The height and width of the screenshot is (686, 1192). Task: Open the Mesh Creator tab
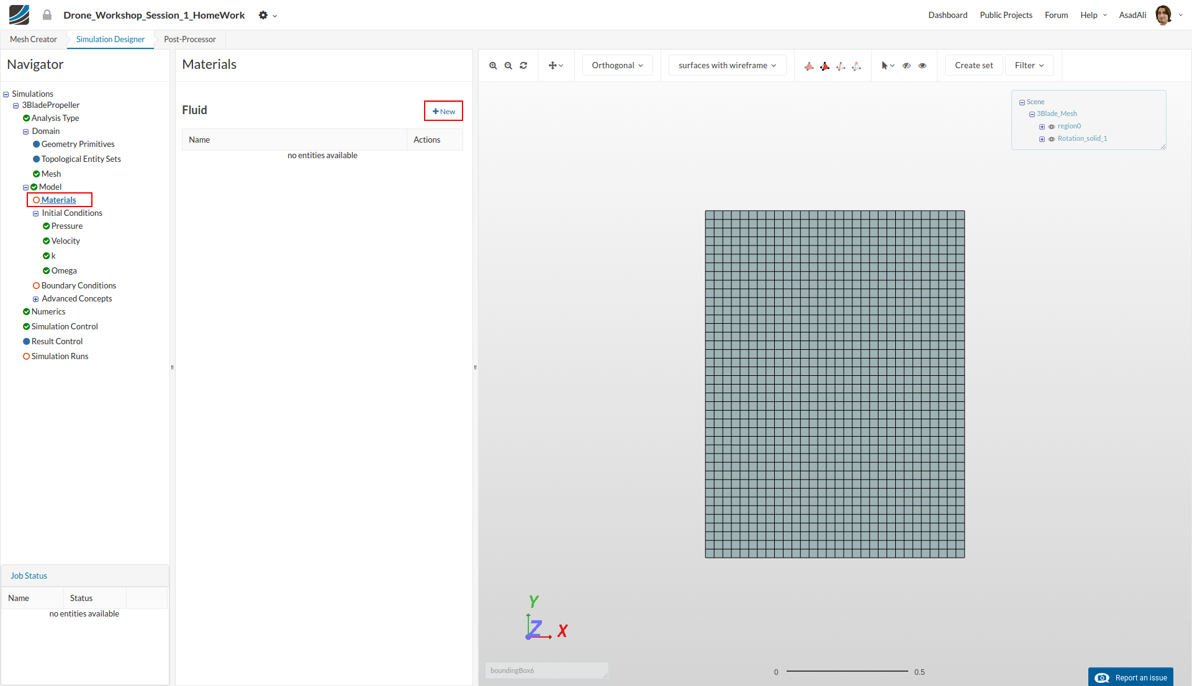(33, 39)
